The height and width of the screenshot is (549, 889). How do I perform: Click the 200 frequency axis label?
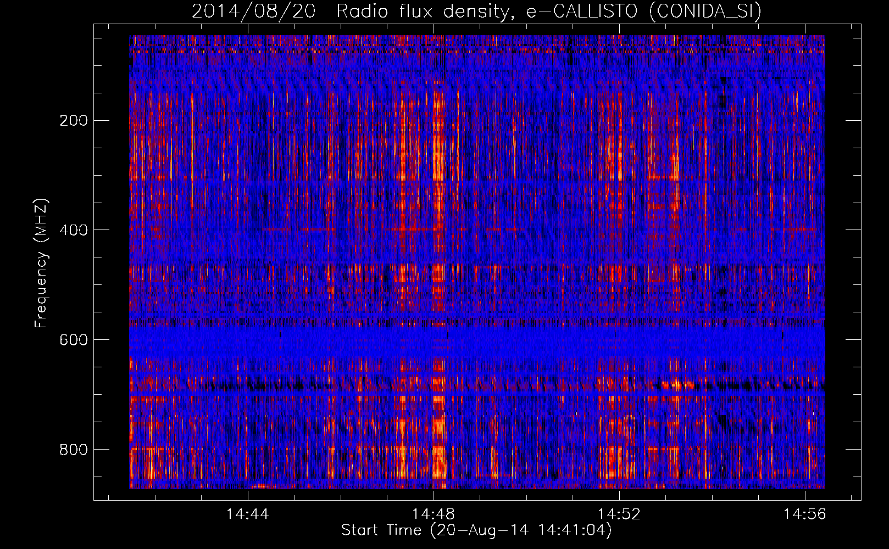tap(74, 121)
